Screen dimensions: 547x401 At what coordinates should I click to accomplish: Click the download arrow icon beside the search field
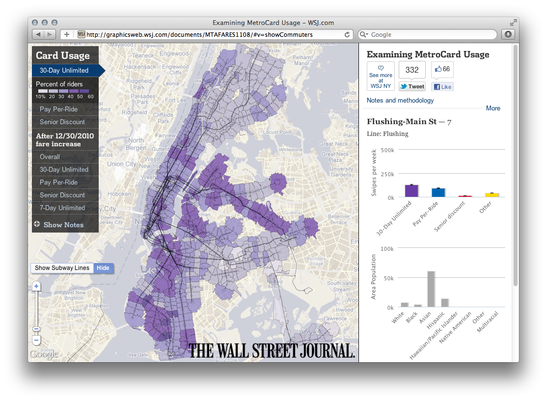(x=508, y=34)
